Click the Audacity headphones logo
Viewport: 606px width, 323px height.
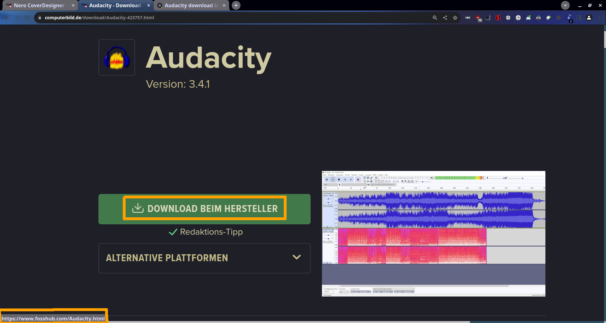(x=117, y=57)
